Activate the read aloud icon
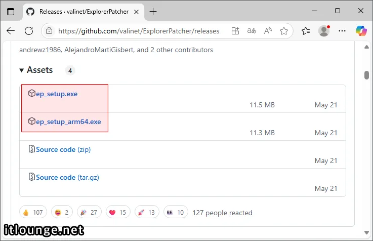The width and height of the screenshot is (373, 241). (x=268, y=31)
